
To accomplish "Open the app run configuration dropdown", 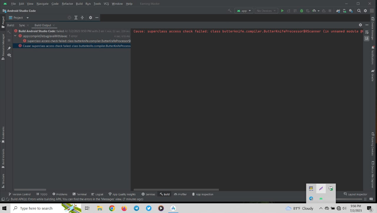I will (x=244, y=11).
